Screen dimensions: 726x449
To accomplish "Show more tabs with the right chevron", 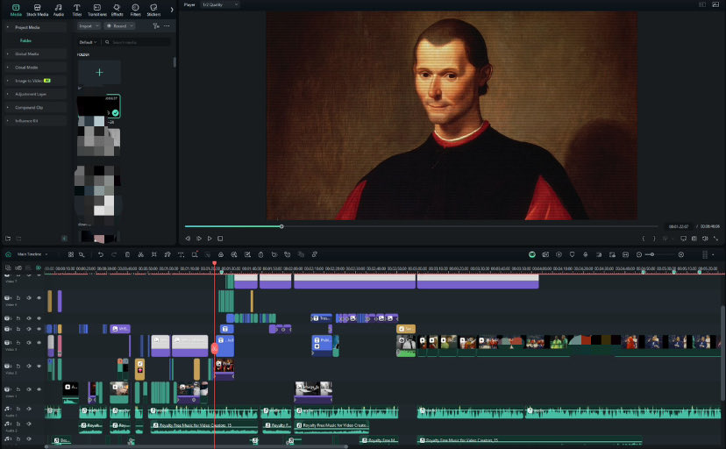I will point(172,10).
